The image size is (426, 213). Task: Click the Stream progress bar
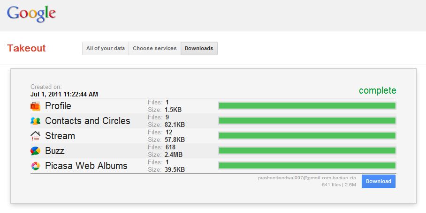click(x=307, y=136)
